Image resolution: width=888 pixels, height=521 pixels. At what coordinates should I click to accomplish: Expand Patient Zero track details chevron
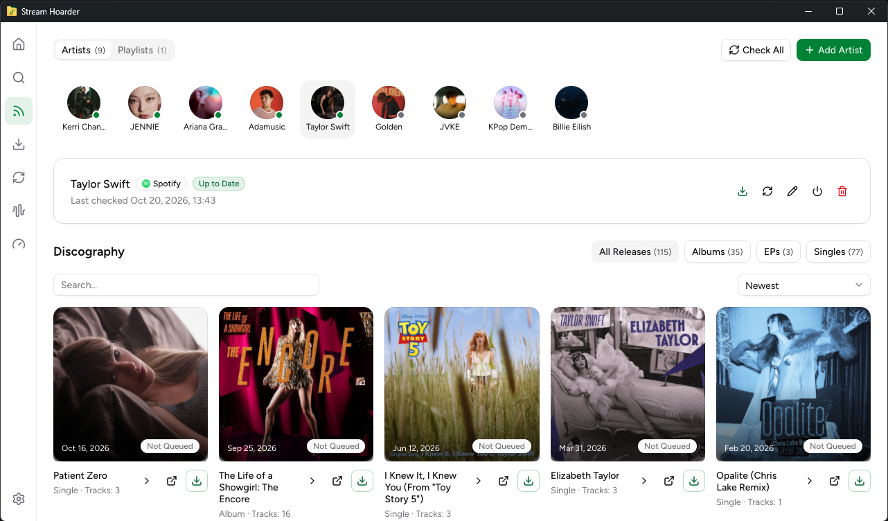[x=147, y=481]
